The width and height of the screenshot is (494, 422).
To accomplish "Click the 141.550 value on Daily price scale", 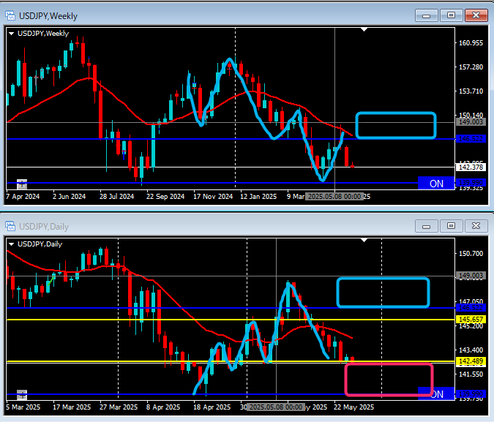I will [x=471, y=374].
